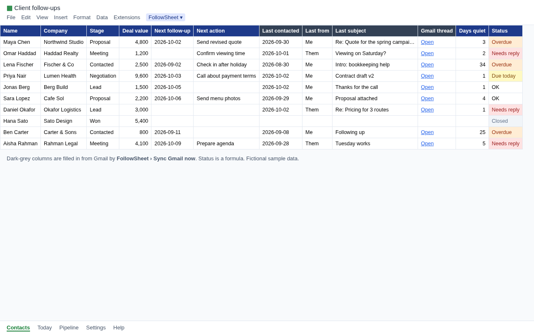The image size is (534, 334).
Task: Click 'Sync Gmail now' text in footnote
Action: 174,159
